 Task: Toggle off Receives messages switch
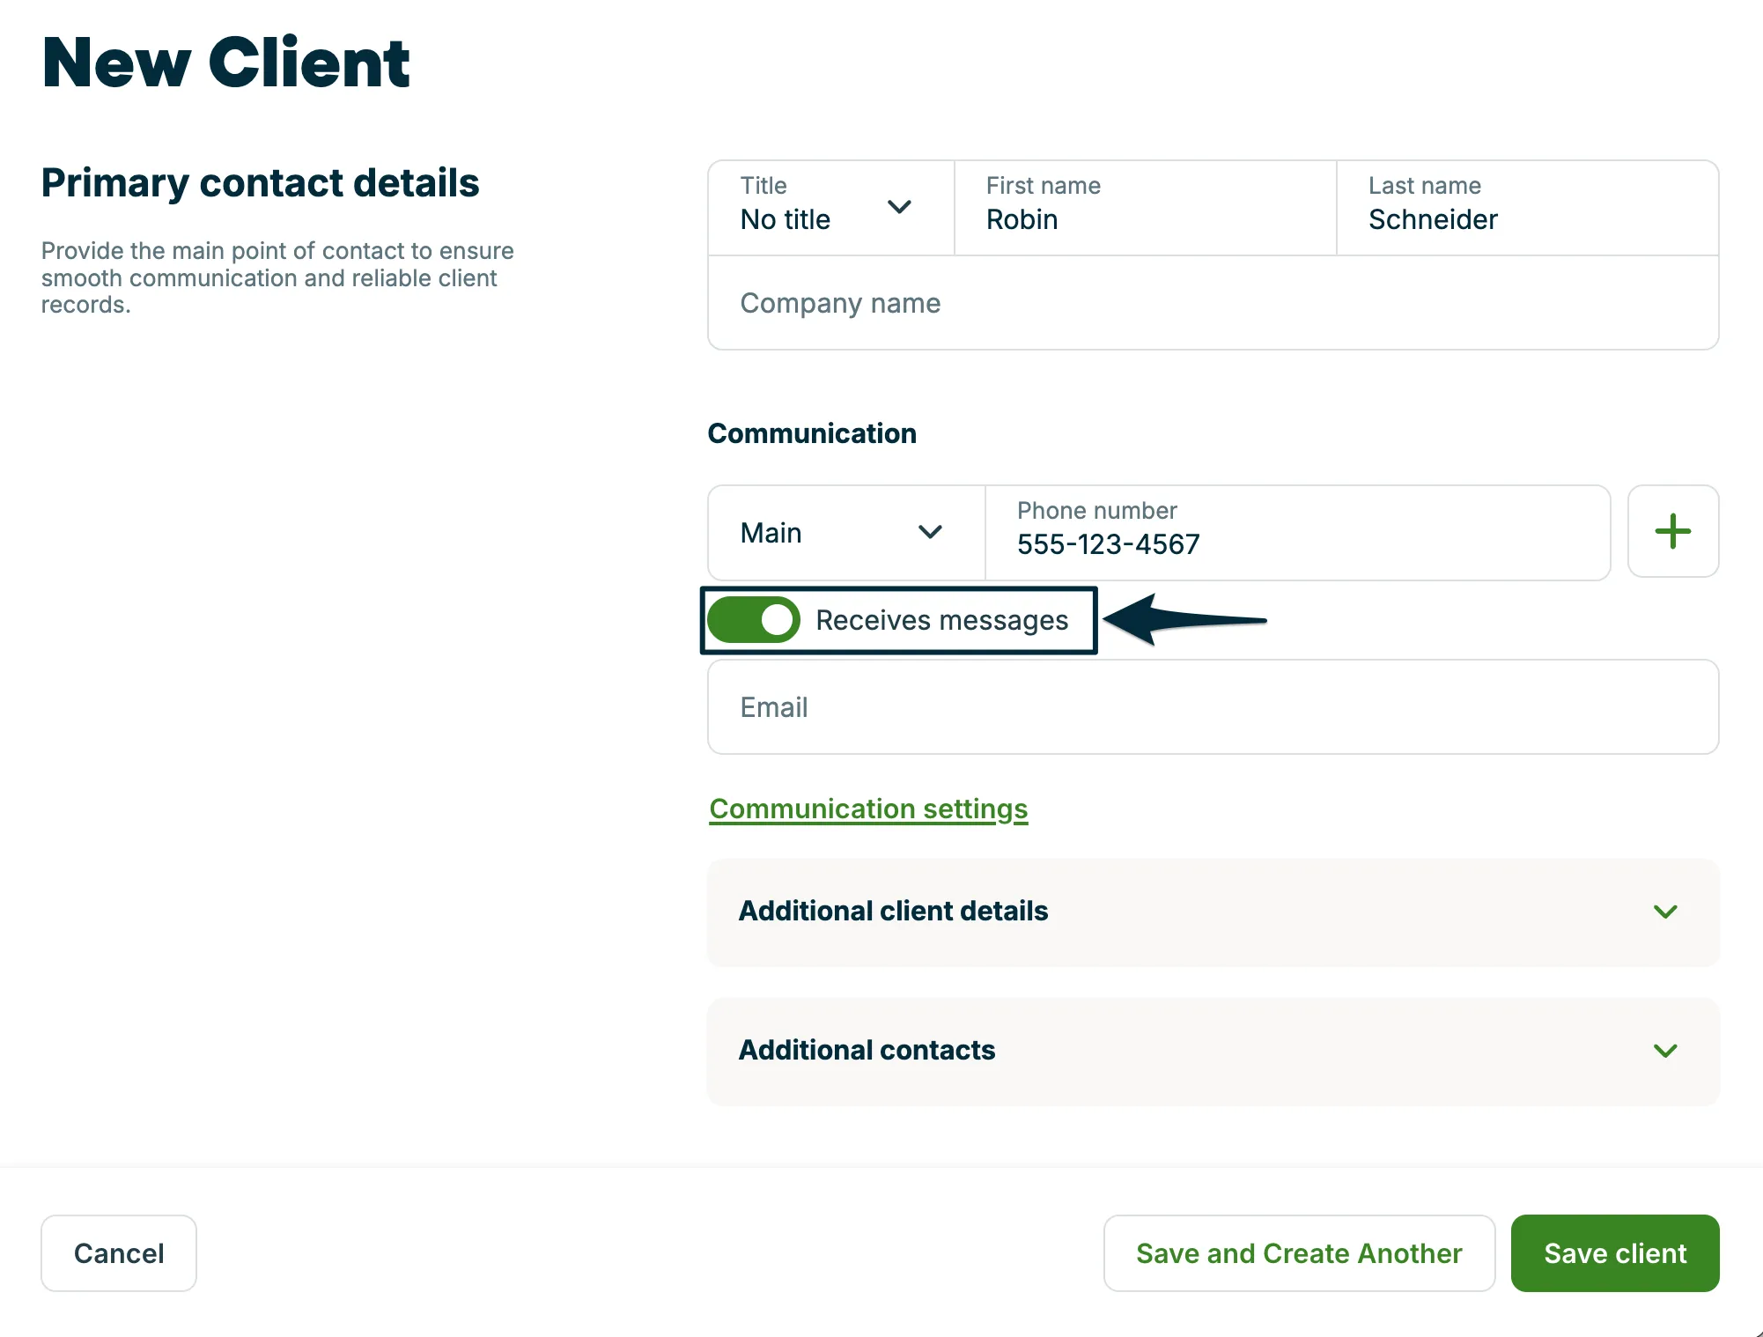pyautogui.click(x=754, y=620)
